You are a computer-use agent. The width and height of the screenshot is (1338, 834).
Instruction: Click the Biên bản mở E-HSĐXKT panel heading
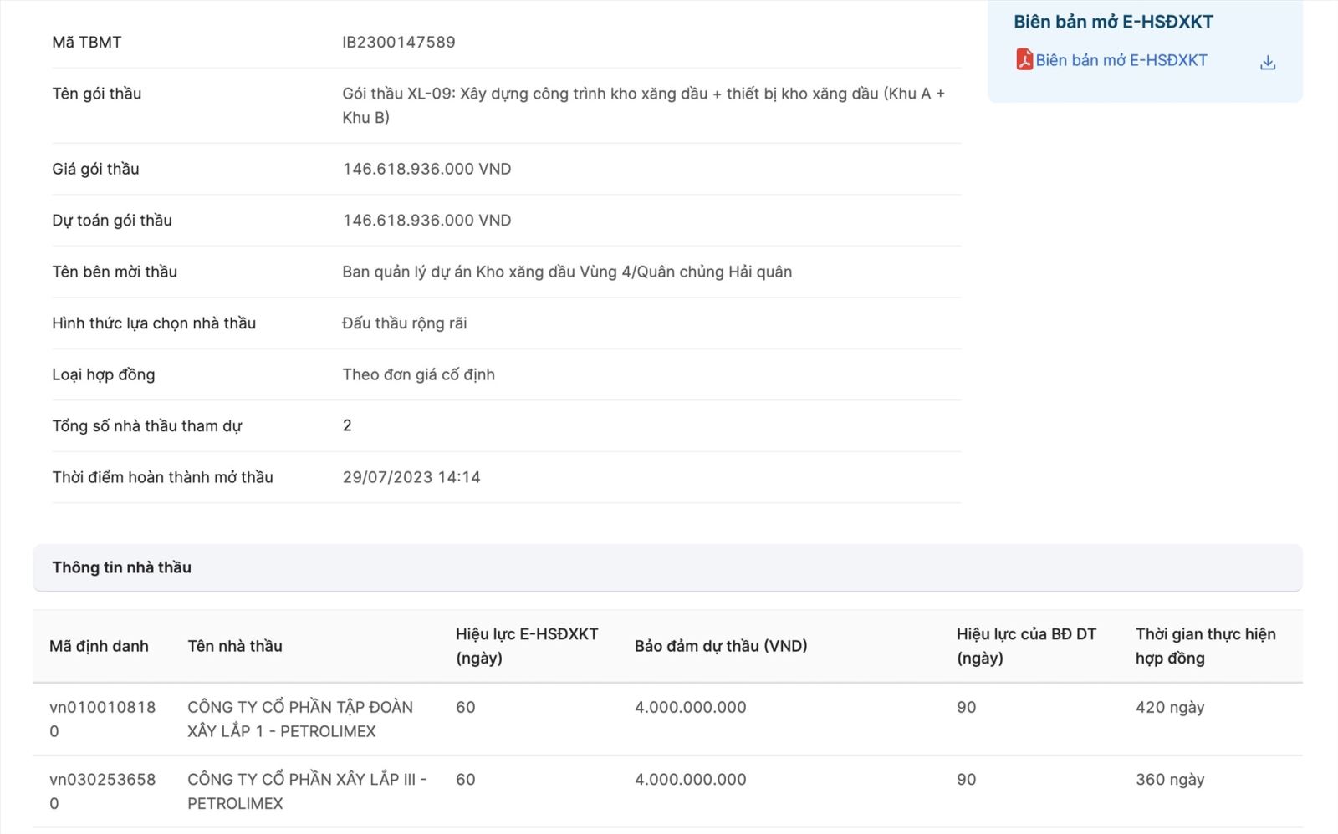coord(1113,22)
